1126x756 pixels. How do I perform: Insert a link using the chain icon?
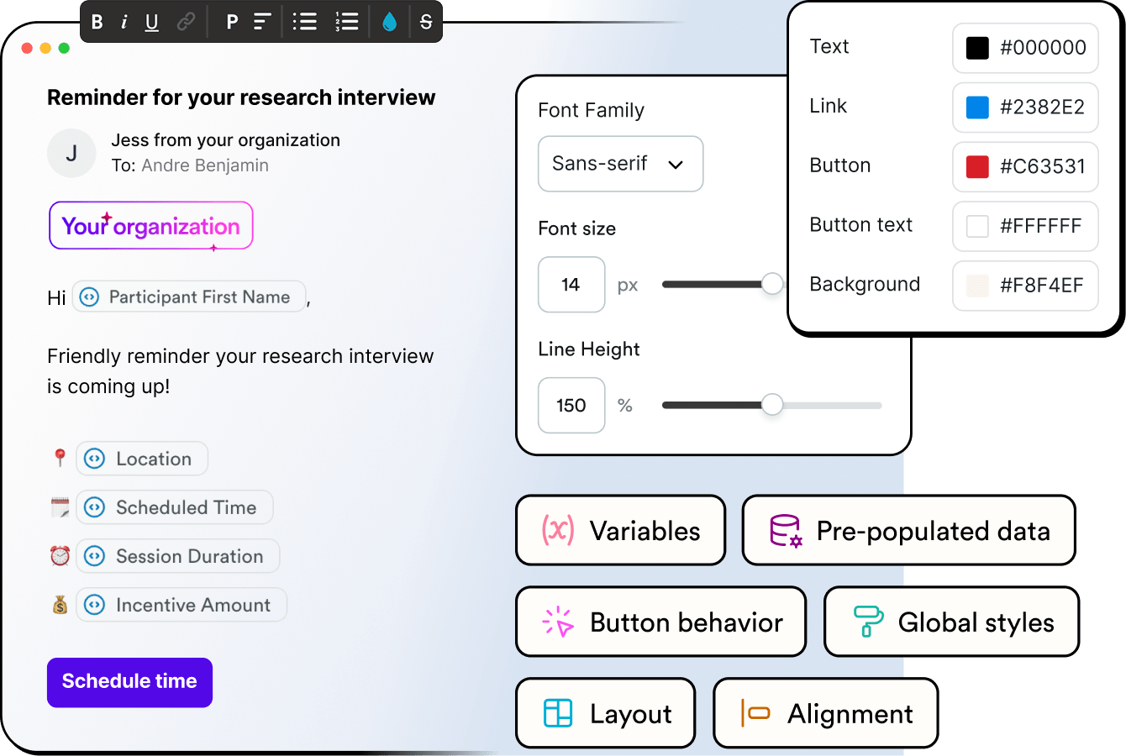click(186, 22)
